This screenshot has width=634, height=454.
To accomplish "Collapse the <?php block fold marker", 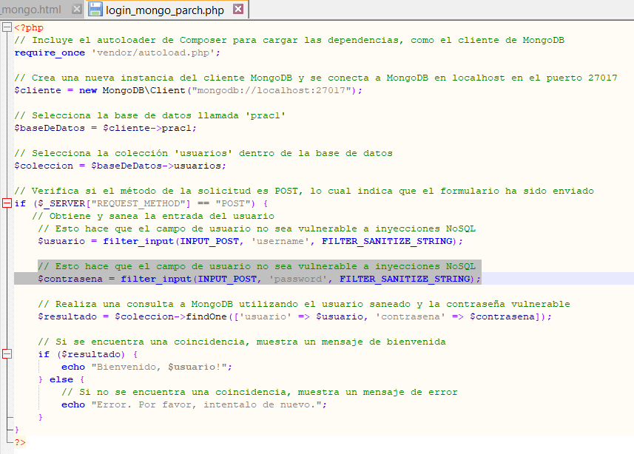I will [7, 27].
